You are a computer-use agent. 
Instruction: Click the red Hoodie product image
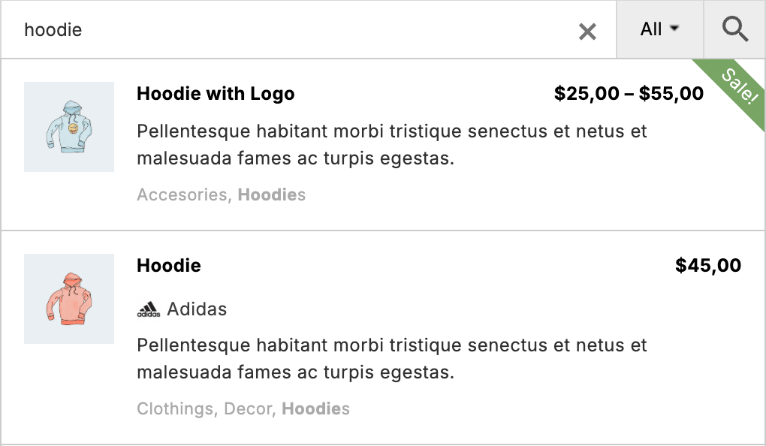point(68,298)
